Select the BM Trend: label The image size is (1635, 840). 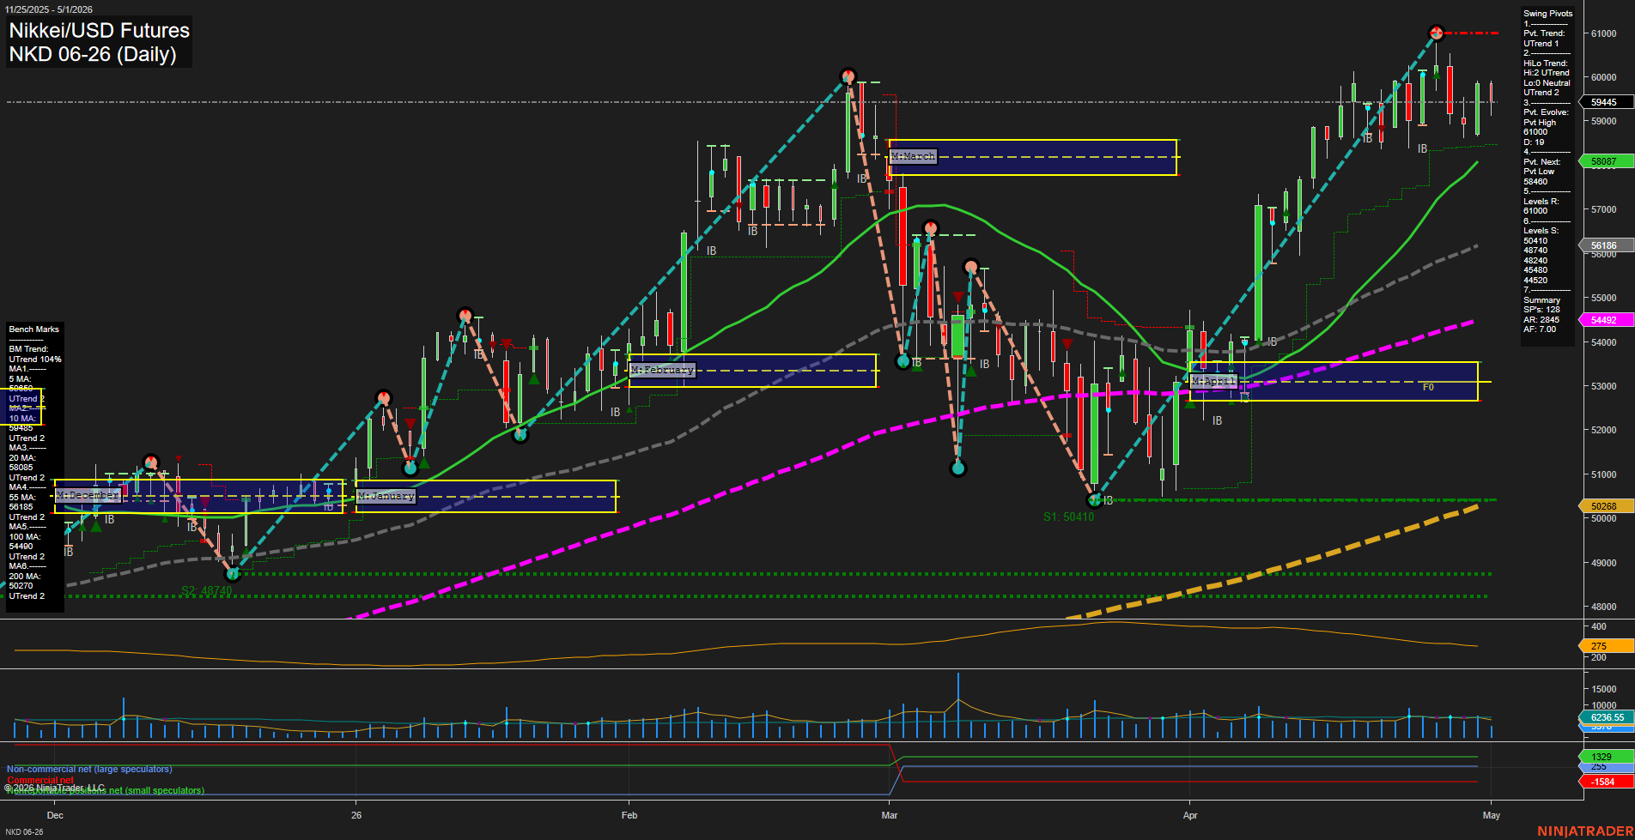(x=28, y=349)
